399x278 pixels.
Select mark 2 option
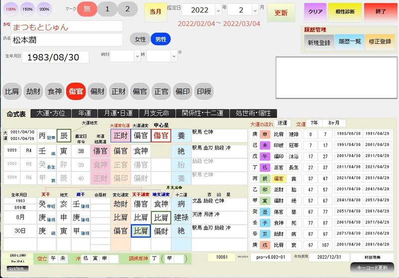pos(128,9)
